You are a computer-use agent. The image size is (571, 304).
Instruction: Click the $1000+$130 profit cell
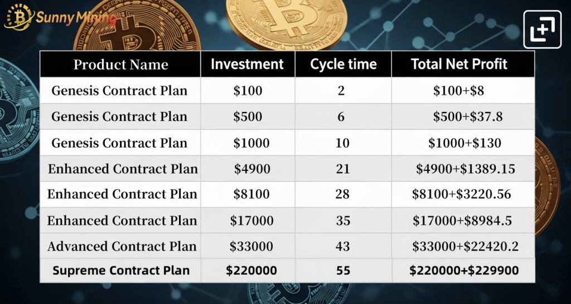pos(463,143)
